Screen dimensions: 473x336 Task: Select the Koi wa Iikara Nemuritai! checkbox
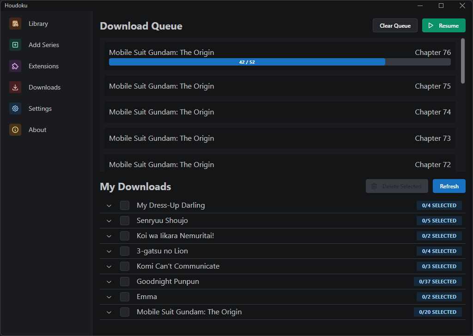[125, 236]
